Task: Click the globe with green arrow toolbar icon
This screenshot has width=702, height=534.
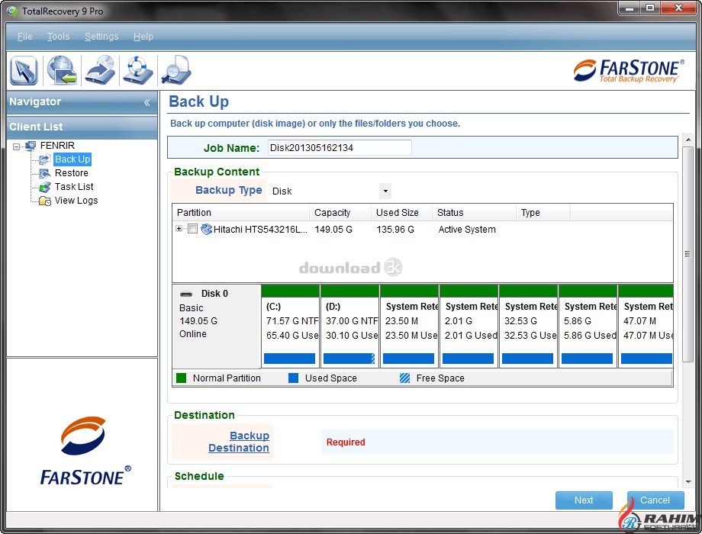Action: (x=62, y=71)
